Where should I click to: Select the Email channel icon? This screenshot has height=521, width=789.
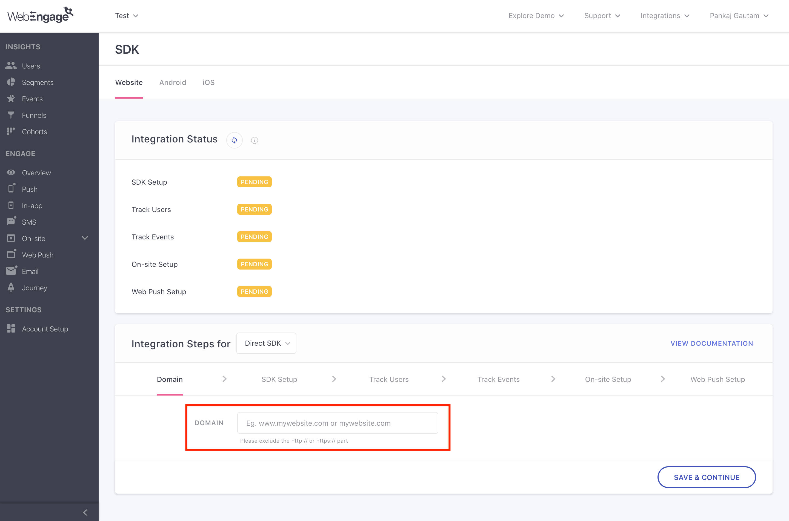click(11, 271)
